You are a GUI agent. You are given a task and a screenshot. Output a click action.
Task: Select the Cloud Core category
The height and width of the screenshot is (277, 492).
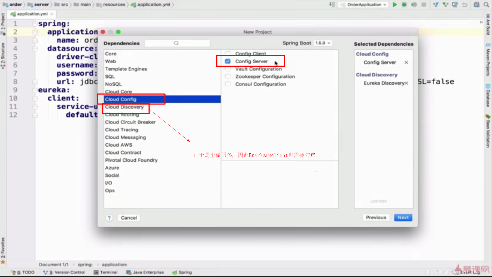point(162,92)
